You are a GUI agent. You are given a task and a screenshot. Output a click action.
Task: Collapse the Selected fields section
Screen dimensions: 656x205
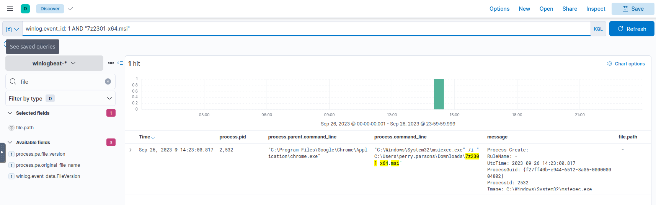tap(10, 113)
